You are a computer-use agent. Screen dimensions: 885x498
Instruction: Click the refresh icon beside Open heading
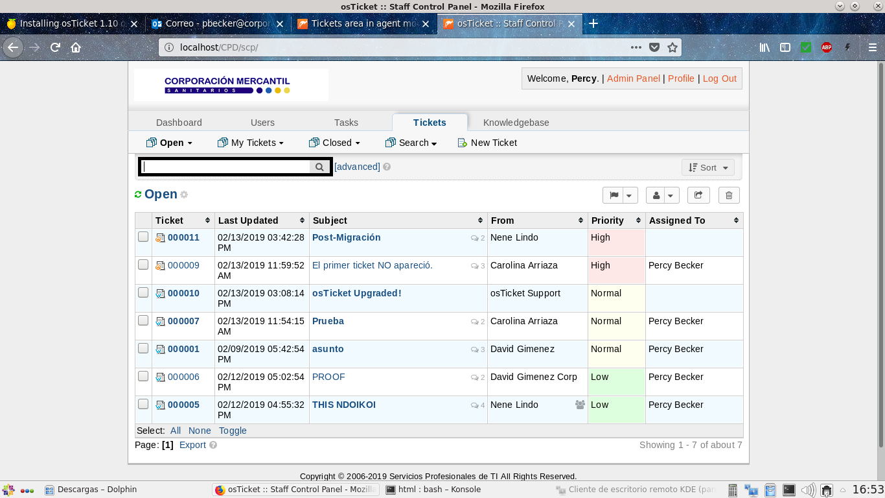click(x=138, y=195)
